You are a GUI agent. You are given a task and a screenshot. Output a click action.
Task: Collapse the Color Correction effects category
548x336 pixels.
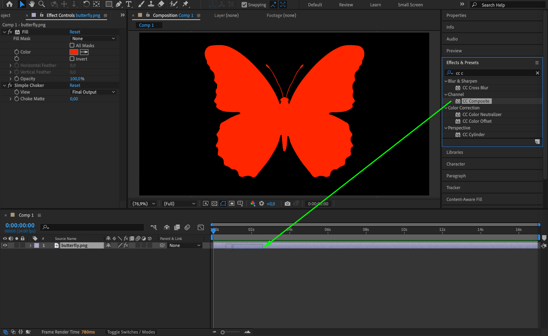tap(446, 108)
